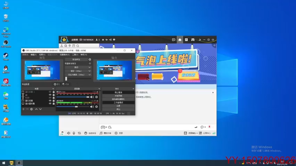Image resolution: width=296 pixels, height=166 pixels.
Task: Open audio mixer dock header pop-out arrow
Action: [99, 89]
